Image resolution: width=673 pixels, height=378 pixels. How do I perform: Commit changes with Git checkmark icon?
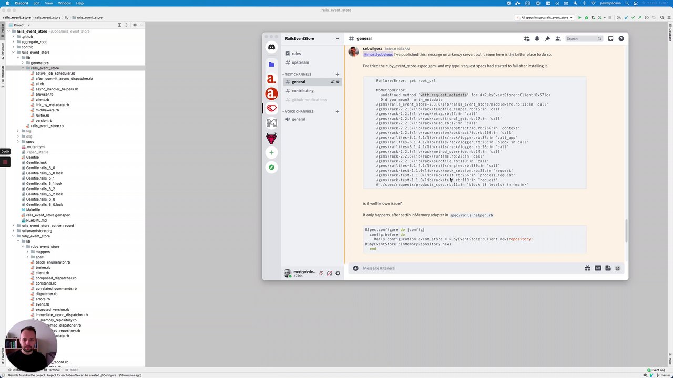point(634,17)
